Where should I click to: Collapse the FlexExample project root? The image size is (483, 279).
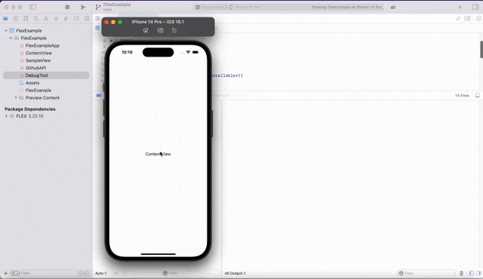click(x=6, y=30)
